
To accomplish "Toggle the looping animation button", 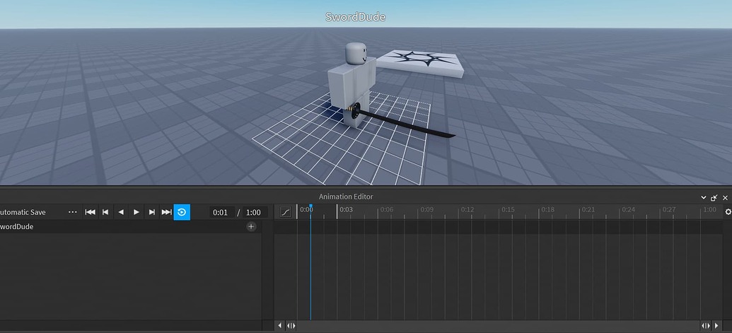I will (x=182, y=212).
